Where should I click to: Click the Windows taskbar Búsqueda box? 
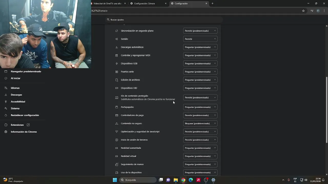[138, 180]
